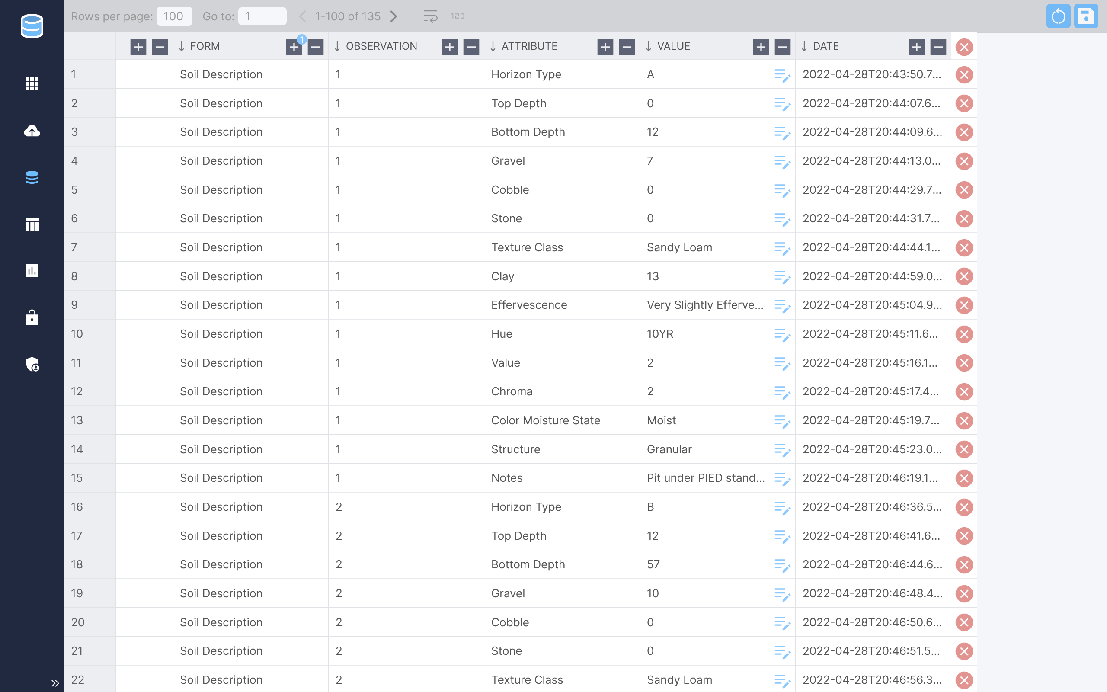Expand the sidebar with double chevron

pyautogui.click(x=55, y=683)
